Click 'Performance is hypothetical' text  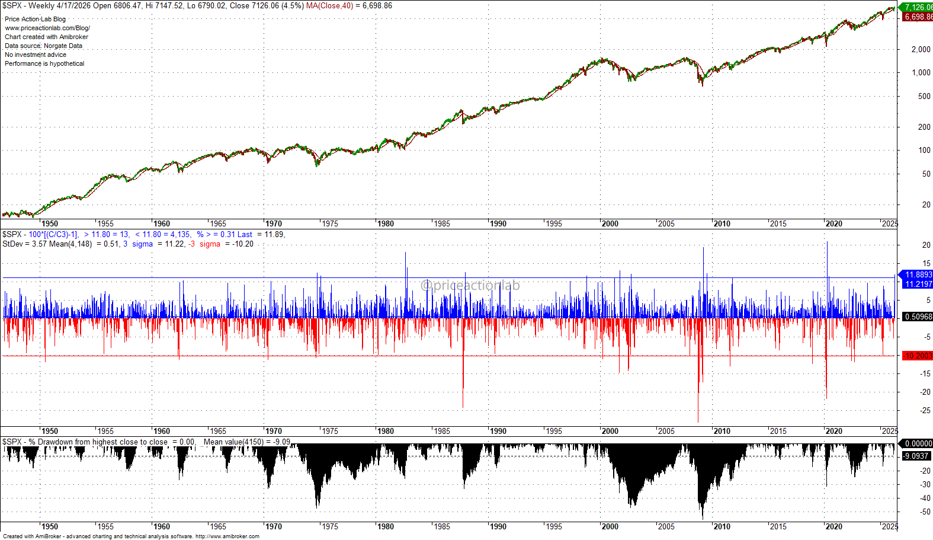(x=44, y=63)
